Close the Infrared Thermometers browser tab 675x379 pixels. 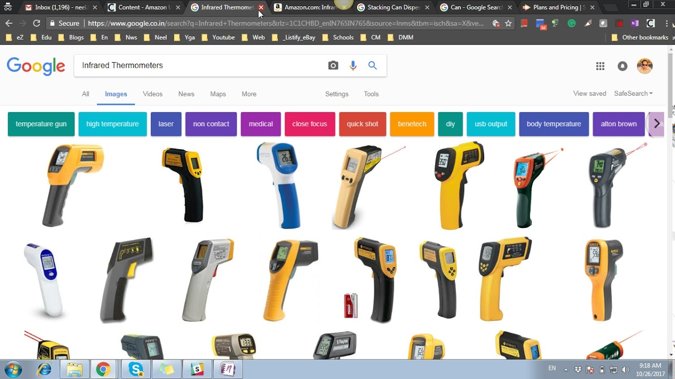pos(261,7)
